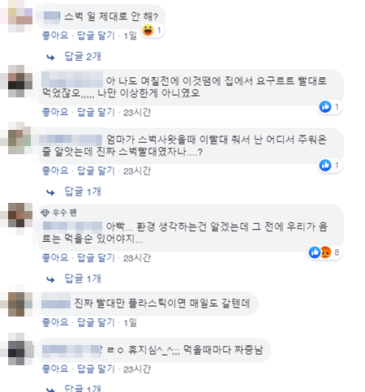Click the laughing emoji reaction on first comment
Screen dimensions: 365x392
pyautogui.click(x=148, y=30)
